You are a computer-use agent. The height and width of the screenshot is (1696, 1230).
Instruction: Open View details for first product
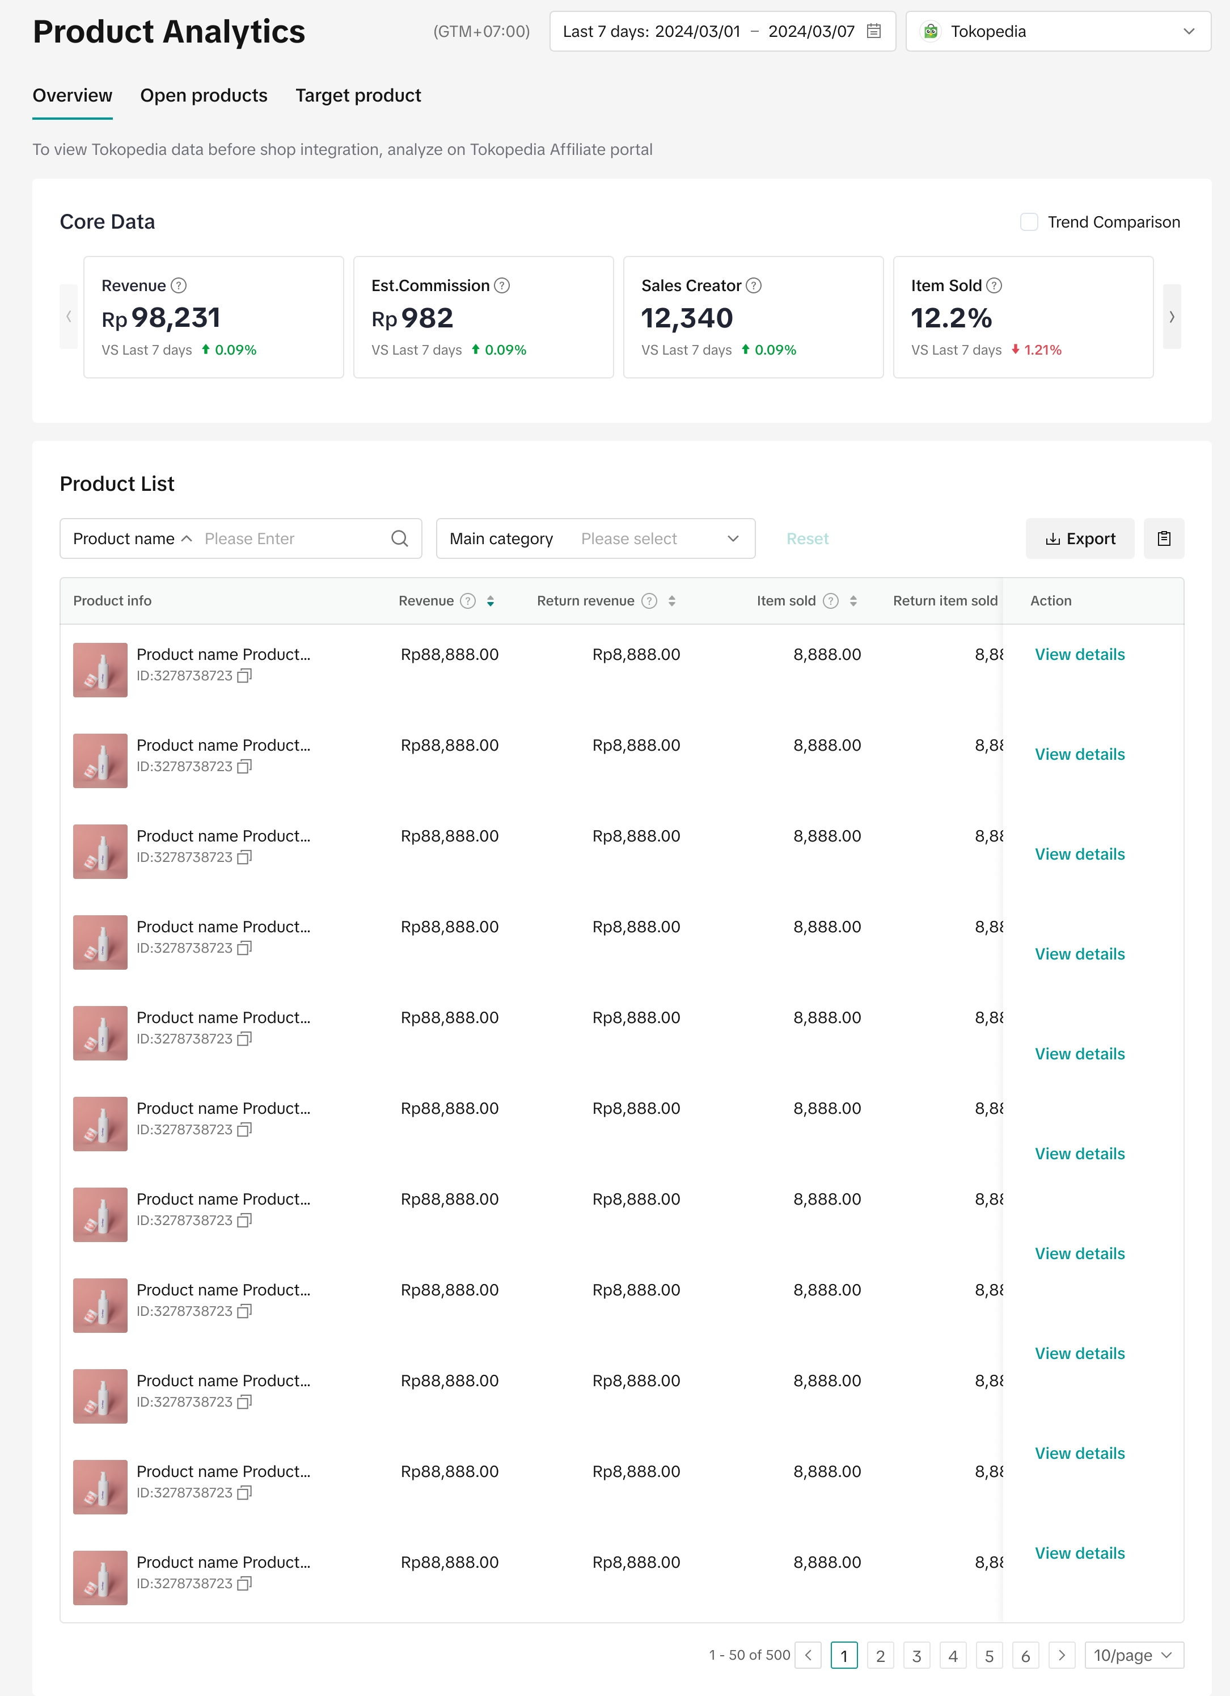click(x=1079, y=654)
